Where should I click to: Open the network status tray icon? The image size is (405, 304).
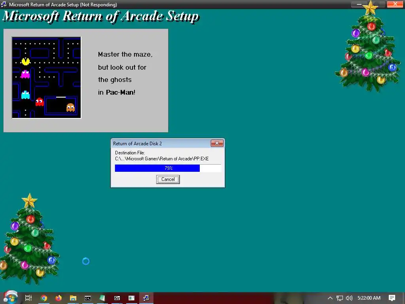(x=339, y=298)
